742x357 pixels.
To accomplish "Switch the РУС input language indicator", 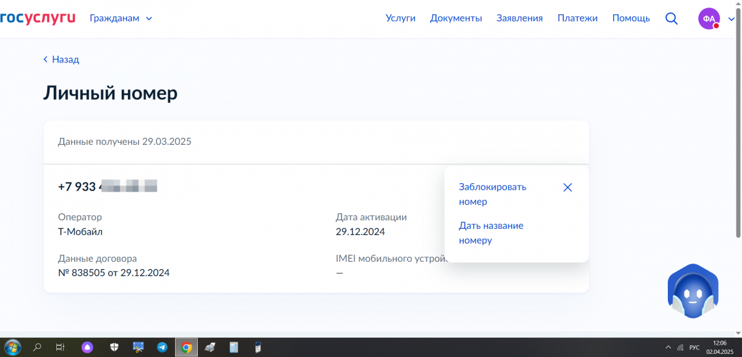I will pos(694,347).
